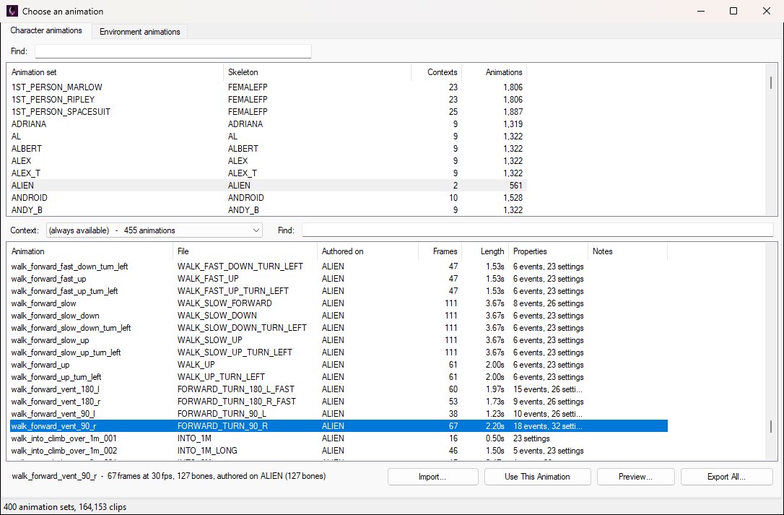Viewport: 784px width, 515px height.
Task: Click file name FORWARD_TURN_180_L_FAST
Action: pyautogui.click(x=236, y=389)
